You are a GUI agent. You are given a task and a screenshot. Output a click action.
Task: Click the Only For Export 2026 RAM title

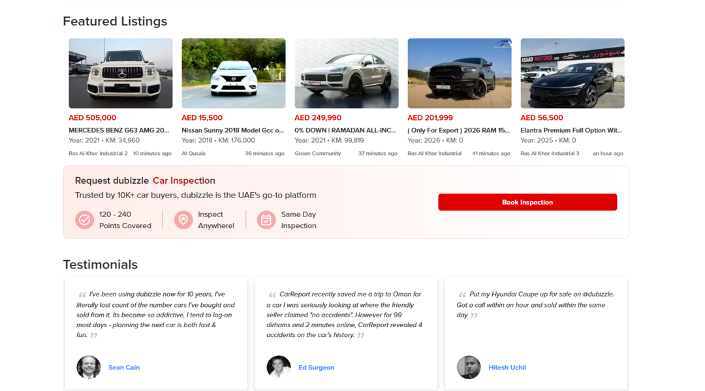(x=458, y=130)
